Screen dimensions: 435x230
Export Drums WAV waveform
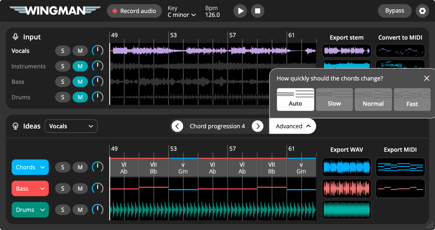tap(347, 210)
